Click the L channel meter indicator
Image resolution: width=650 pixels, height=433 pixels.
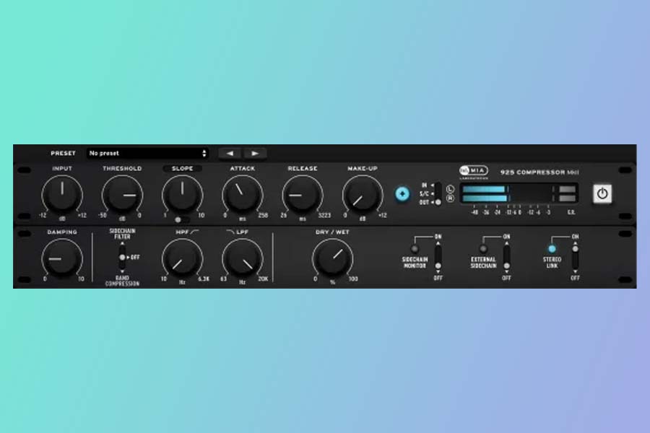tap(451, 189)
